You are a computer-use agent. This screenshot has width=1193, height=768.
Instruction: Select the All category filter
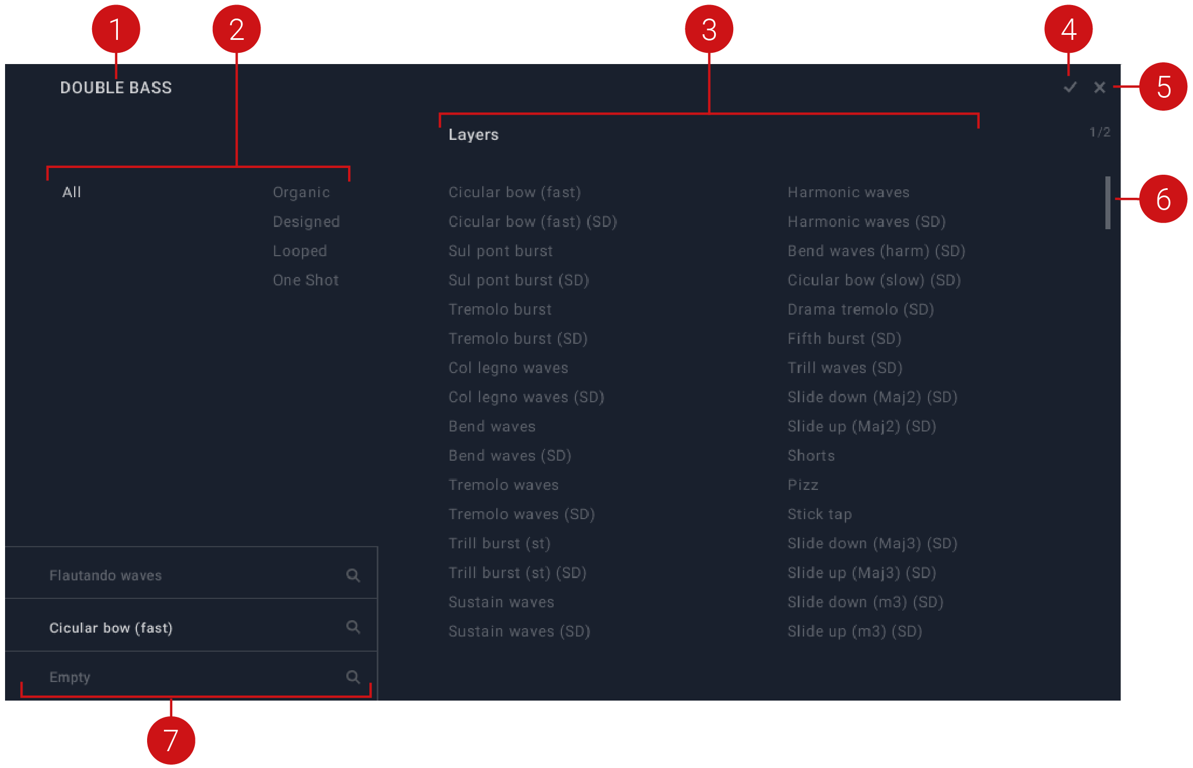point(71,192)
